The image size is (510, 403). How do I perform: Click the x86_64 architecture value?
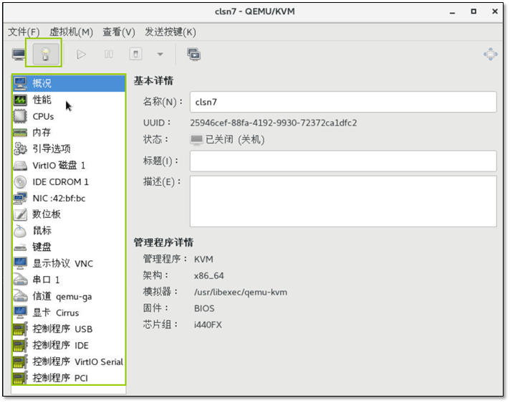[209, 276]
